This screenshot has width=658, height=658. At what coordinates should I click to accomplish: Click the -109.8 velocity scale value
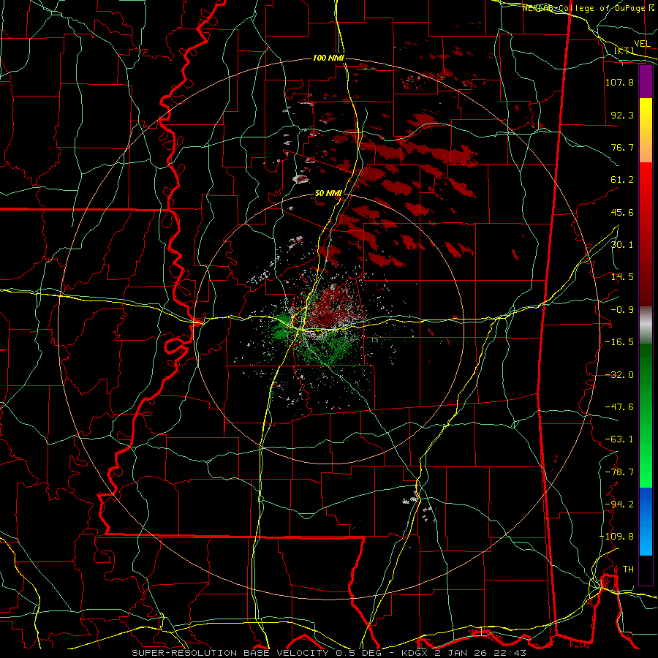click(617, 537)
